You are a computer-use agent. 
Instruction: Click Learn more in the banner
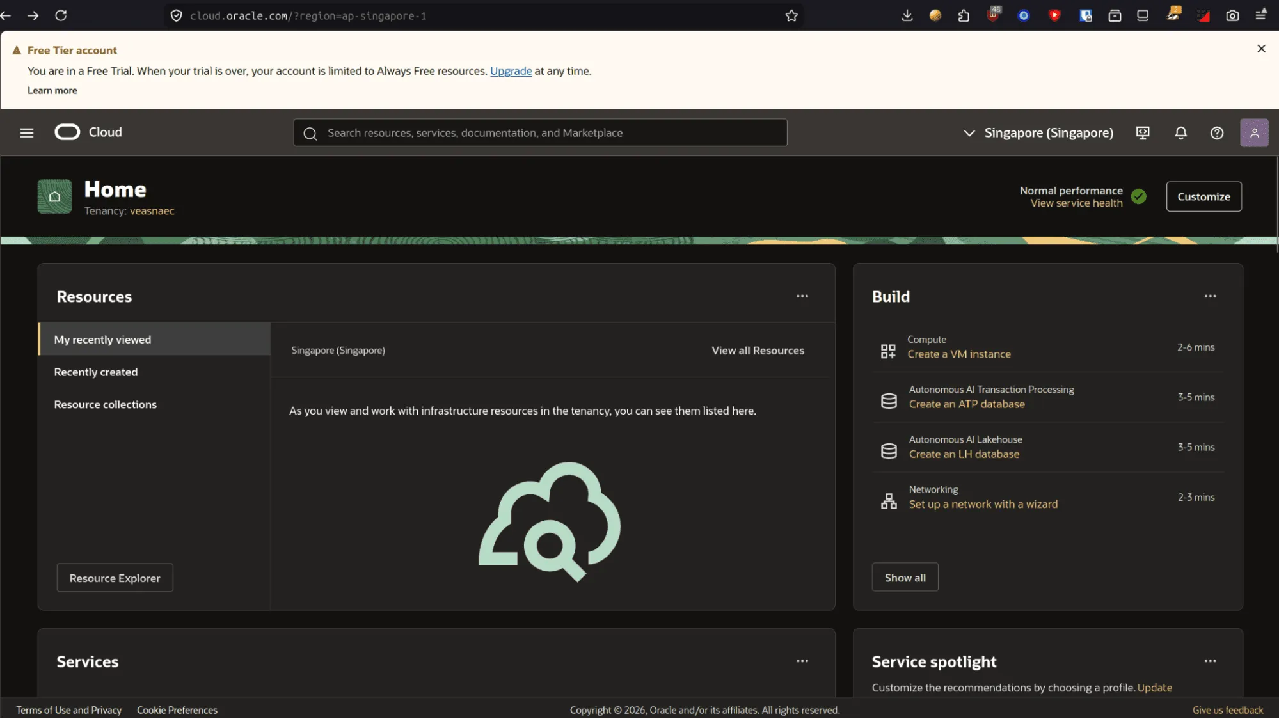pyautogui.click(x=52, y=91)
